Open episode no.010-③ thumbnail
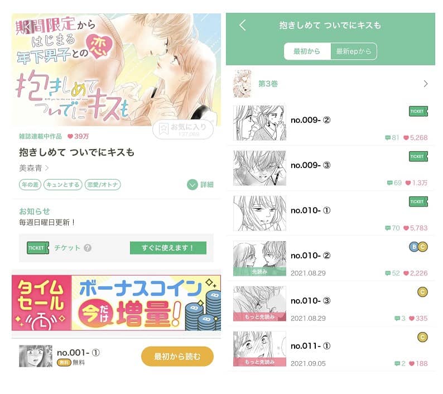Viewport: 443px width, 394px height. pyautogui.click(x=259, y=304)
